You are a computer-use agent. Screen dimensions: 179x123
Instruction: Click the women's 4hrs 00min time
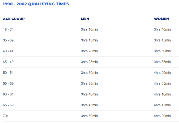[x=162, y=73]
